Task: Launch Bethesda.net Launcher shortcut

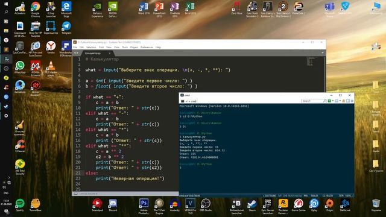Action: coord(236,206)
